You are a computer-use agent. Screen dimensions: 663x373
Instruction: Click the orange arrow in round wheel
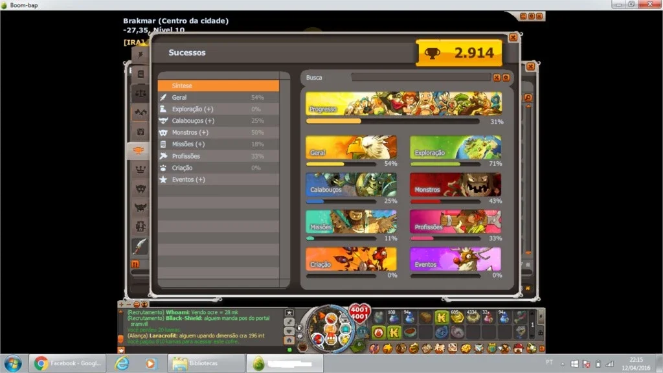322,315
